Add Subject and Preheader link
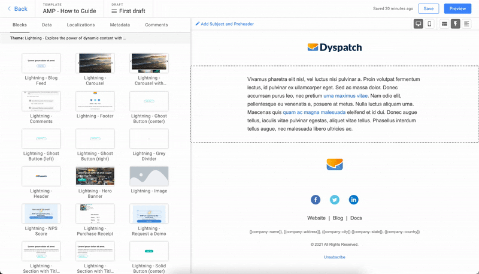479x274 pixels. tap(225, 24)
